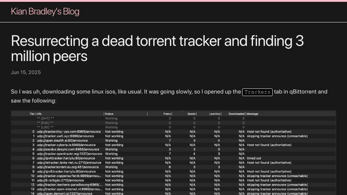The width and height of the screenshot is (347, 195).
Task: Click the Seeds column header
Action: pos(192,114)
